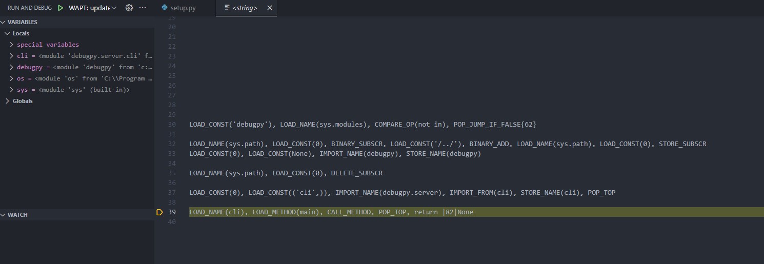Click the yellow debug arrow at line 39

click(x=159, y=212)
